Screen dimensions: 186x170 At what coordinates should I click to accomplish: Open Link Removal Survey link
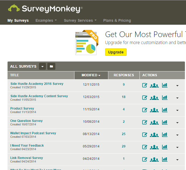(26, 158)
